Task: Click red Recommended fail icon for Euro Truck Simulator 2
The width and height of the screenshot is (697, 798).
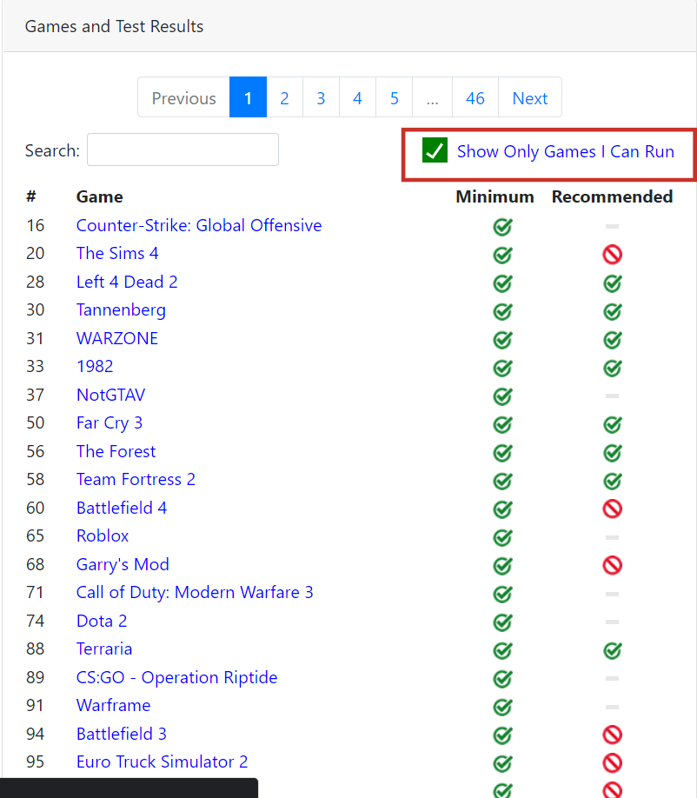Action: (x=613, y=763)
